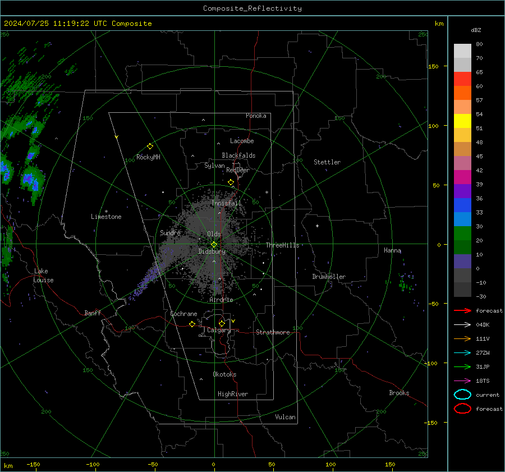Click the Banff map label
Image resolution: width=505 pixels, height=472 pixels.
[x=93, y=313]
